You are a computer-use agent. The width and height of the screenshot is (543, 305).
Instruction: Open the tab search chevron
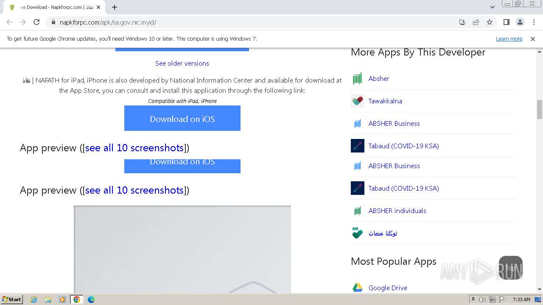(493, 7)
